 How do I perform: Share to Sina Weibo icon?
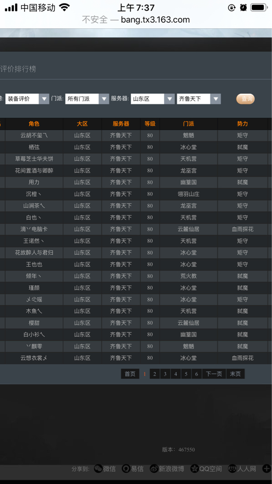click(x=154, y=468)
